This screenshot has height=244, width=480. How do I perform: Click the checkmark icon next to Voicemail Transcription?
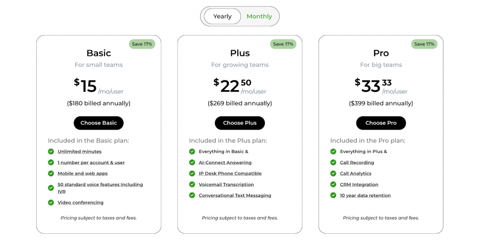(192, 185)
